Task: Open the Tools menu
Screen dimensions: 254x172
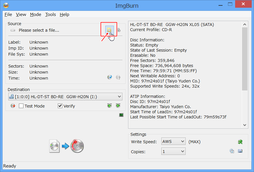Action: (50, 15)
